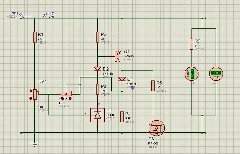Select the D2 1N4148 diode

(x=98, y=69)
